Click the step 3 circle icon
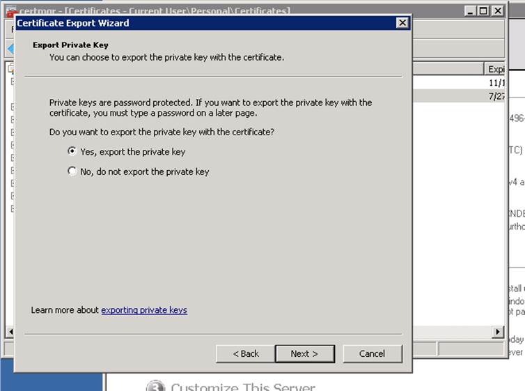The width and height of the screenshot is (525, 391). tap(155, 386)
